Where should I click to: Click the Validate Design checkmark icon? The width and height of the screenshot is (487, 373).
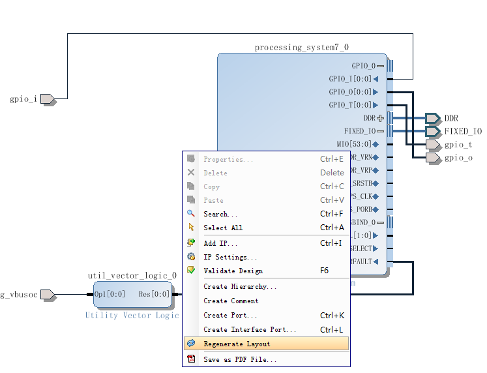pos(191,270)
